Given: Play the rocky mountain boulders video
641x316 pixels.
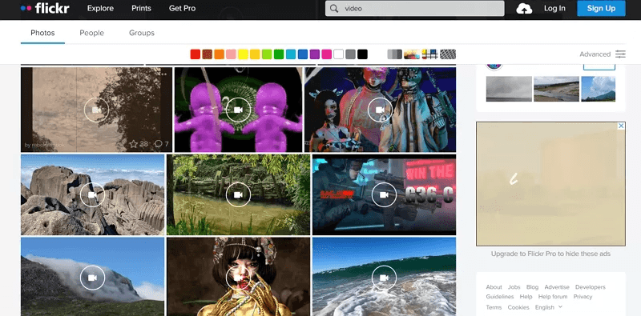Looking at the screenshot, I should click(x=92, y=194).
